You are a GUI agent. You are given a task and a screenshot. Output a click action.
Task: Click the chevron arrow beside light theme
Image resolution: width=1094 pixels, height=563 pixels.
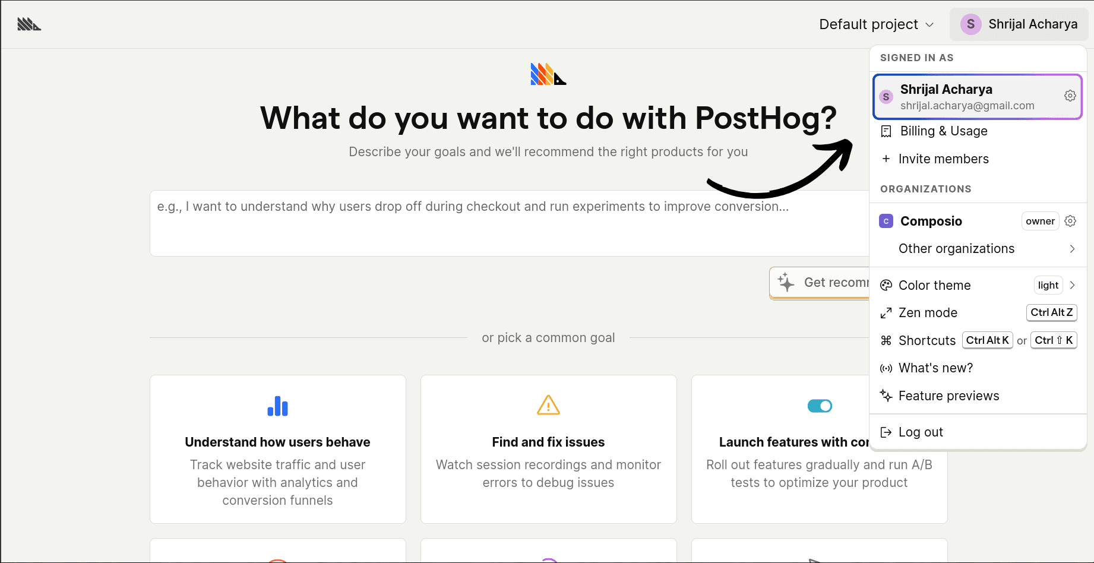pos(1072,285)
